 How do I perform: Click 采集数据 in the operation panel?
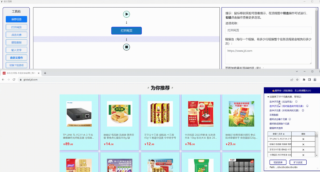(x=274, y=115)
